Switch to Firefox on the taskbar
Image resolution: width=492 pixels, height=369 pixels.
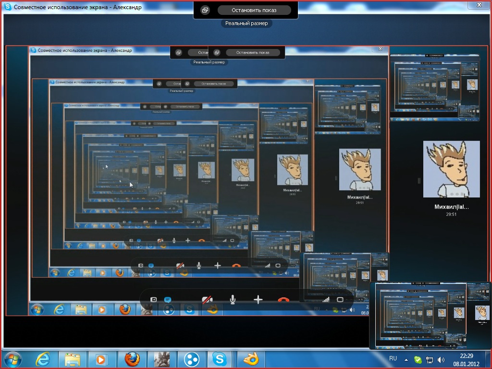coord(132,359)
